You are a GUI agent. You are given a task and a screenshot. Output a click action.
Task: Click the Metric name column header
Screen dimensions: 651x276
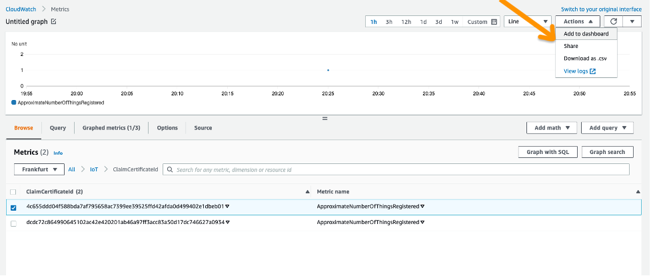point(333,191)
